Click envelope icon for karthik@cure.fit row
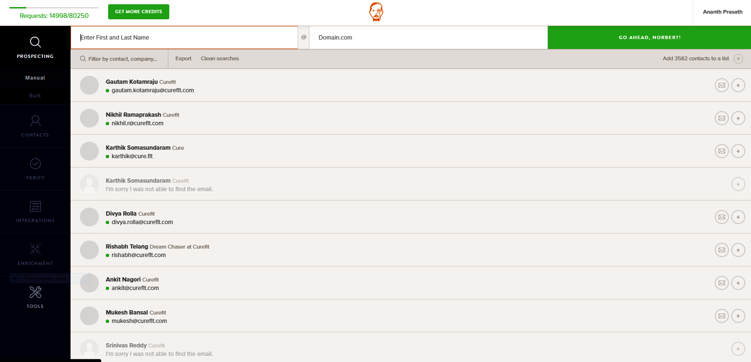Image resolution: width=751 pixels, height=362 pixels. 722,151
